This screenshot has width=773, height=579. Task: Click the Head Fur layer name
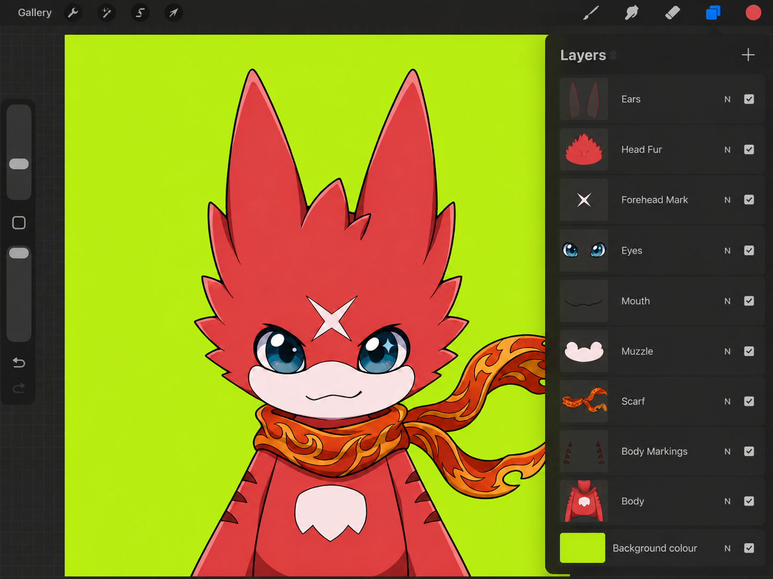[x=642, y=150]
